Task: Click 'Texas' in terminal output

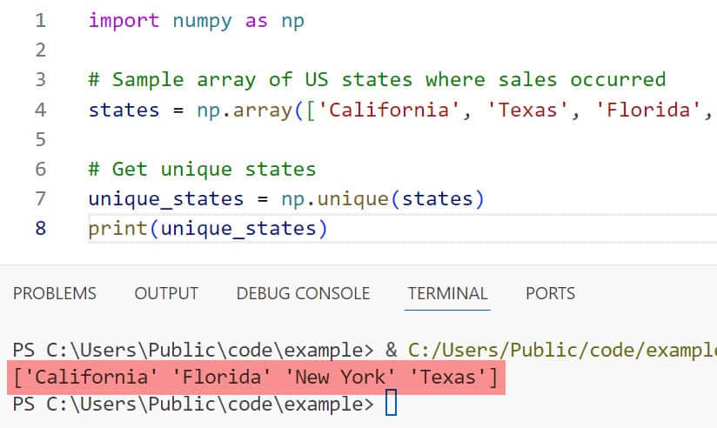Action: tap(448, 378)
